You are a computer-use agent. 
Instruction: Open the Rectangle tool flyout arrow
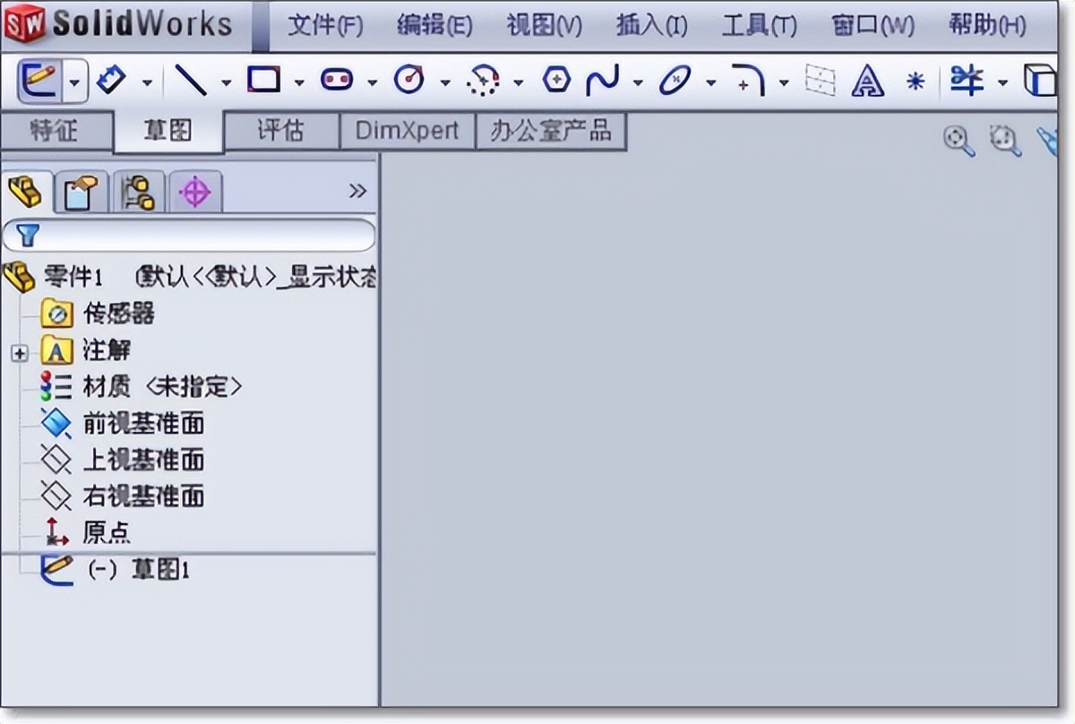(297, 81)
